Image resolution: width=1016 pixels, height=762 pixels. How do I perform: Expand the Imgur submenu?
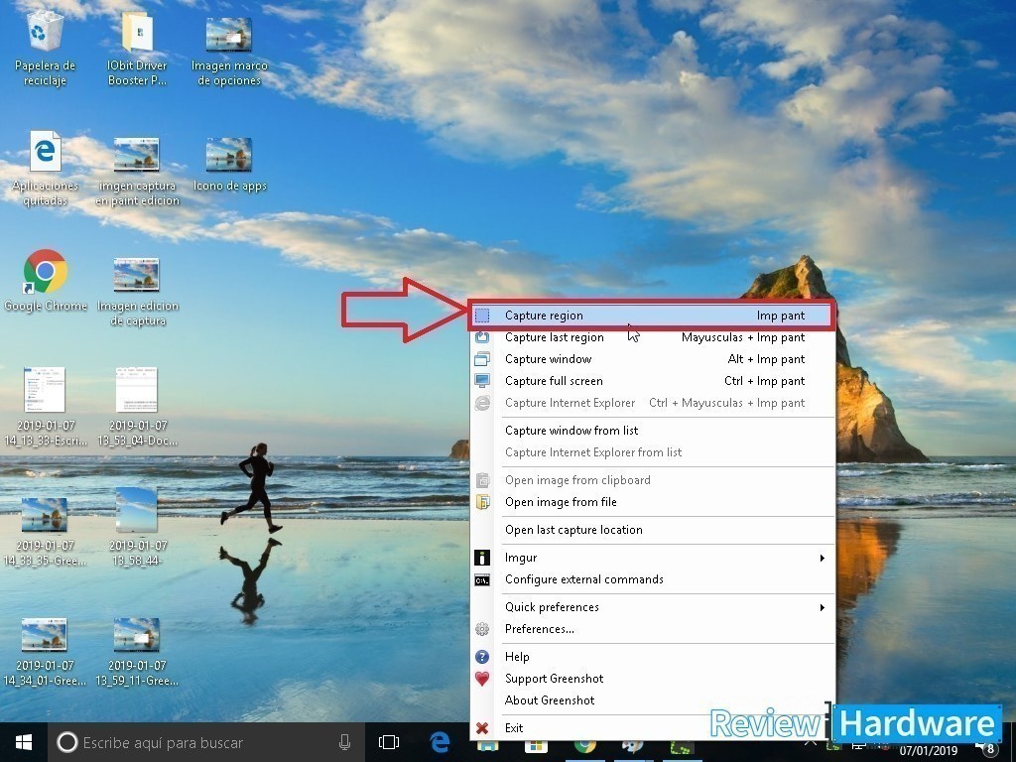click(652, 558)
